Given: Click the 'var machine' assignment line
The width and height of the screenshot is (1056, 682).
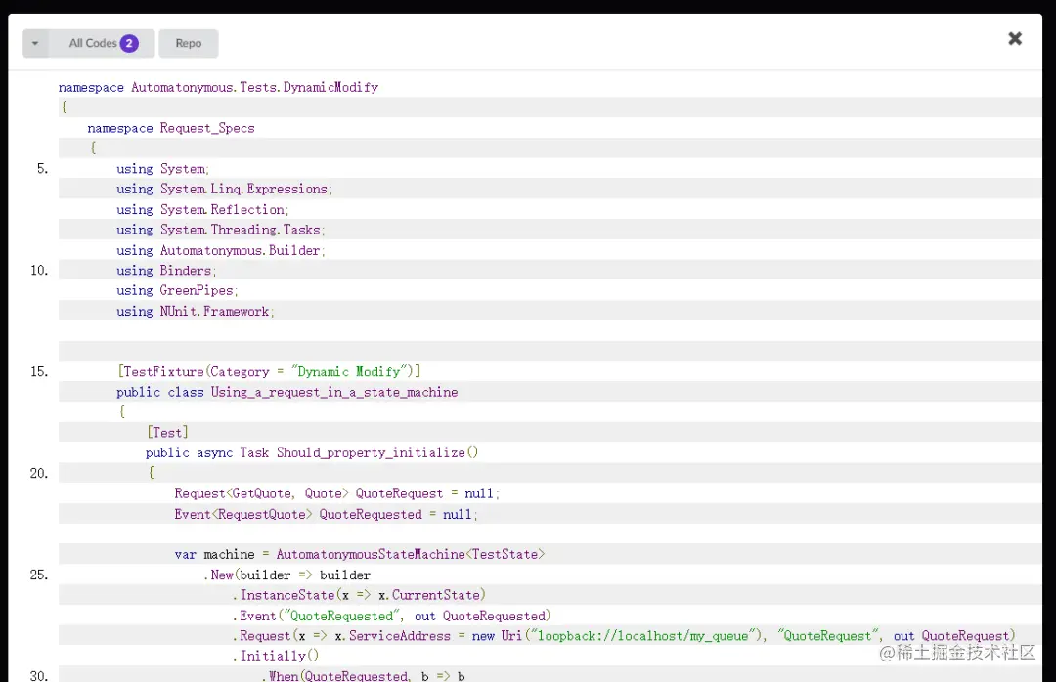Looking at the screenshot, I should click(x=360, y=554).
